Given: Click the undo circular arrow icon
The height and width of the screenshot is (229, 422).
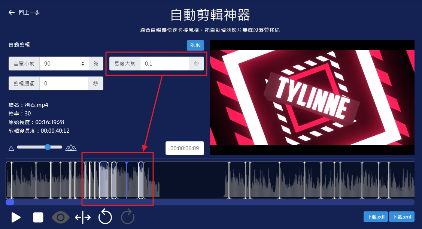Looking at the screenshot, I should (x=105, y=217).
